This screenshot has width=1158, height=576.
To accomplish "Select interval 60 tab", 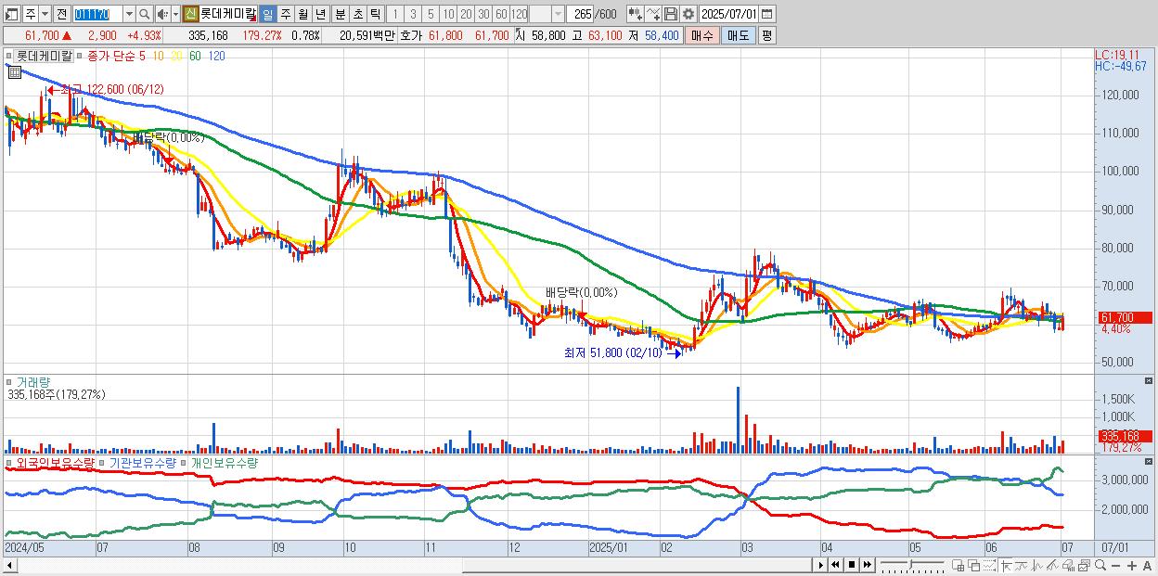I will click(x=501, y=14).
